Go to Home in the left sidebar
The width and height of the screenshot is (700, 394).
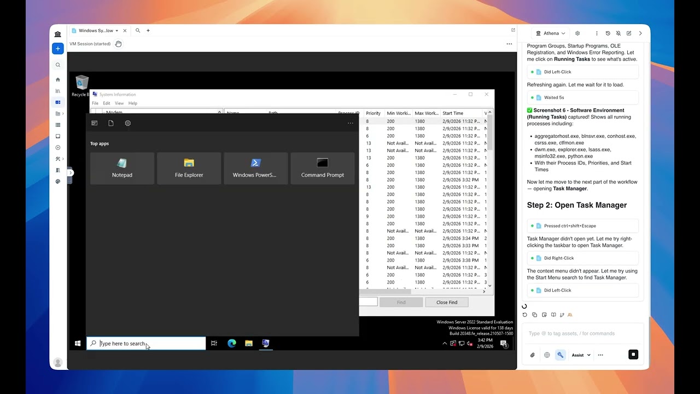click(58, 79)
